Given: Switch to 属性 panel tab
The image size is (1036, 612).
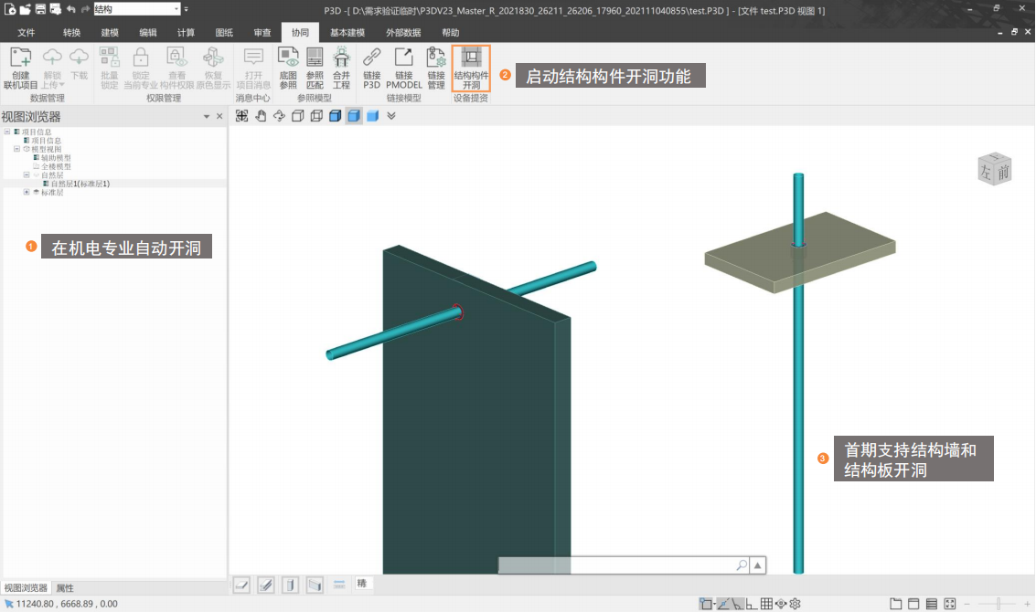Looking at the screenshot, I should [65, 587].
